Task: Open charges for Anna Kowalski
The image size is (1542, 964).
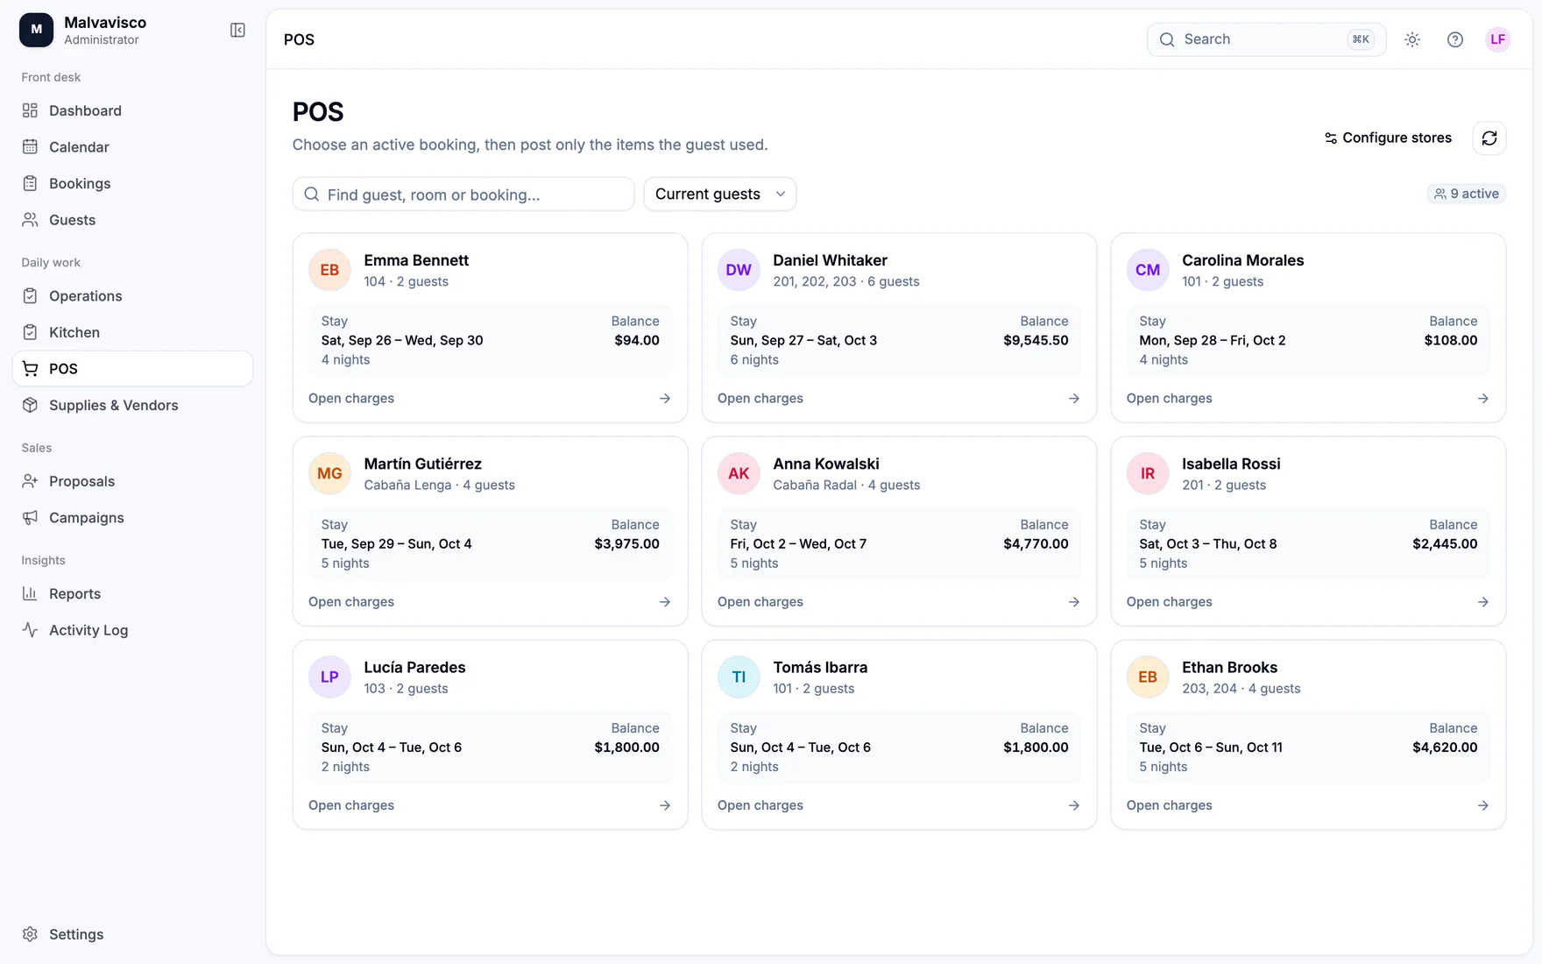Action: coord(899,602)
